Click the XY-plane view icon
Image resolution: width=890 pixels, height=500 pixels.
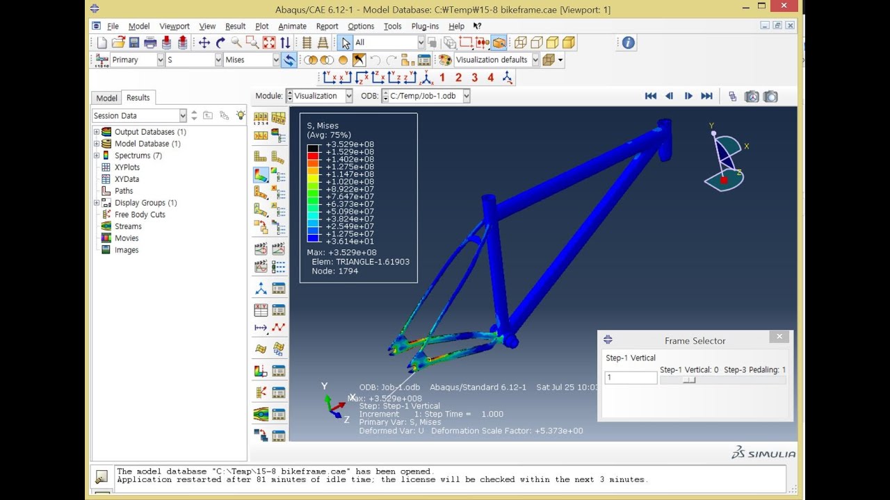(x=330, y=78)
